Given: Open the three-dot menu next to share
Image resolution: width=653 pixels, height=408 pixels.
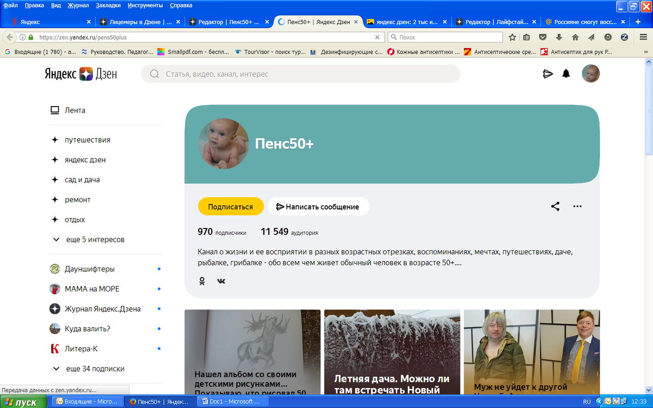Looking at the screenshot, I should (x=577, y=206).
